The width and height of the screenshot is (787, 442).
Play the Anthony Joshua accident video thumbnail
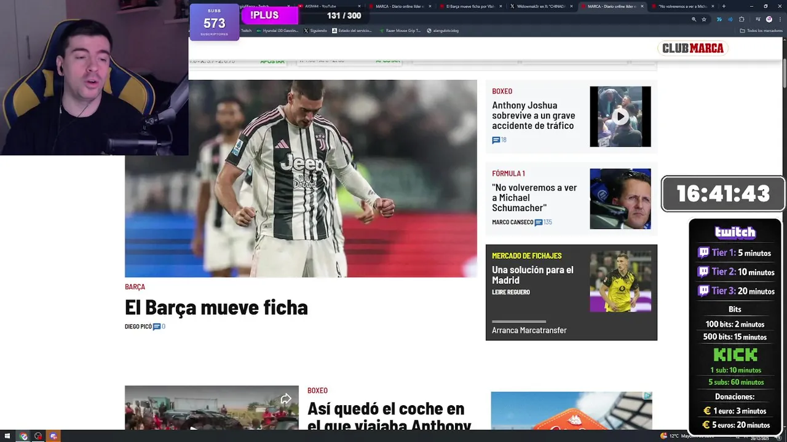[620, 117]
